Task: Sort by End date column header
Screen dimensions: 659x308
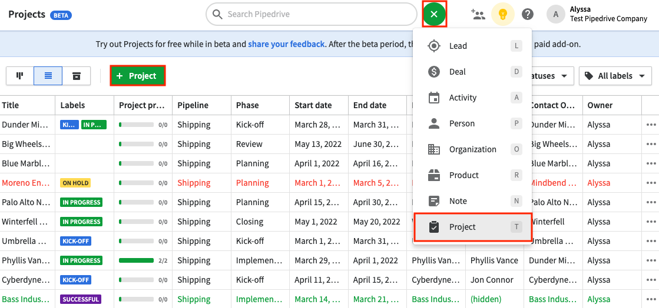Action: pos(377,105)
